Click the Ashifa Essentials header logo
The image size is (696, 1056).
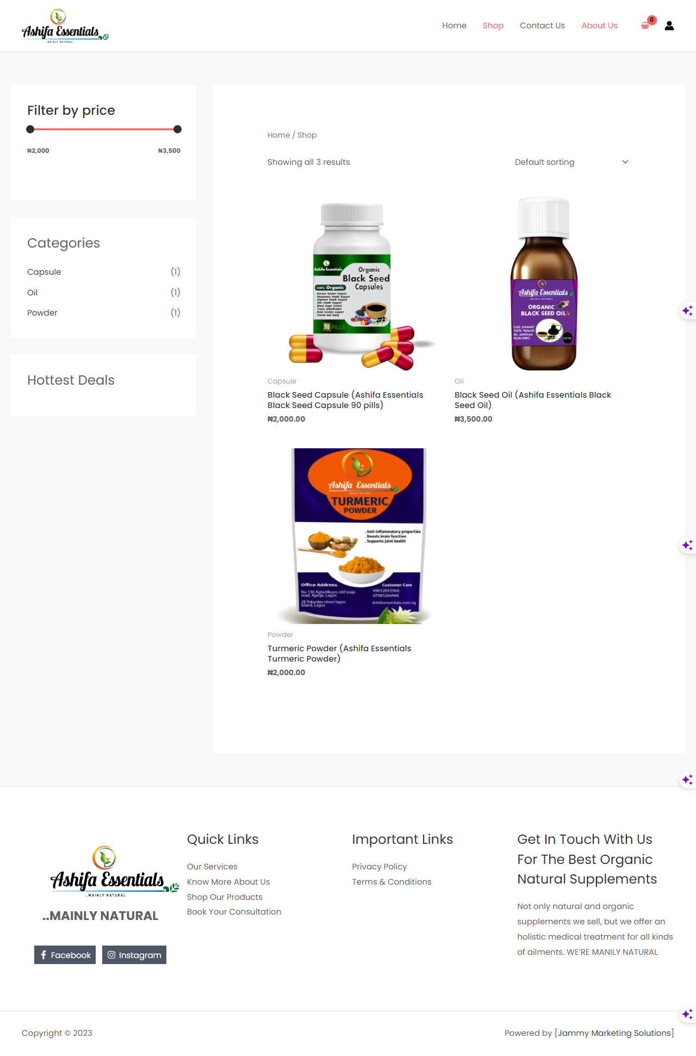65,26
